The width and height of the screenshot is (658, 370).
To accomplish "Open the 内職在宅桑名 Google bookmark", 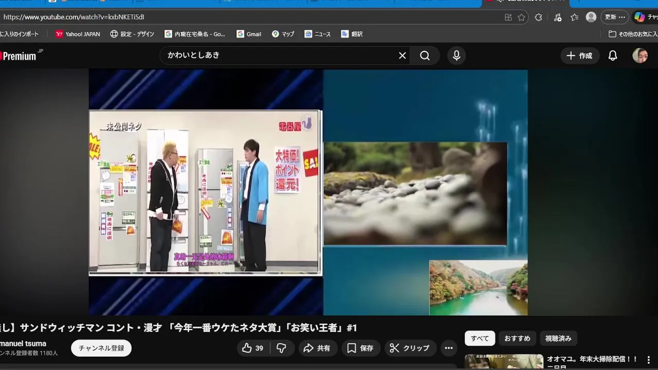I will coord(195,34).
